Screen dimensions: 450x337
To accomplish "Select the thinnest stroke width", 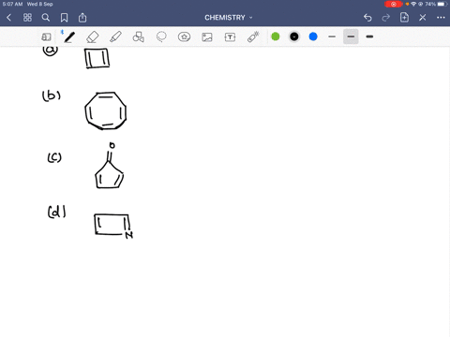I will pyautogui.click(x=332, y=37).
